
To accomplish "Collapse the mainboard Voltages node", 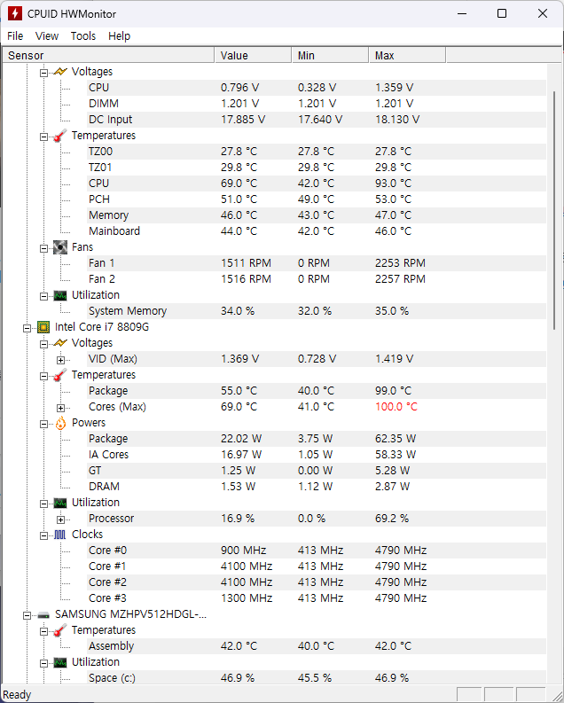I will 44,72.
